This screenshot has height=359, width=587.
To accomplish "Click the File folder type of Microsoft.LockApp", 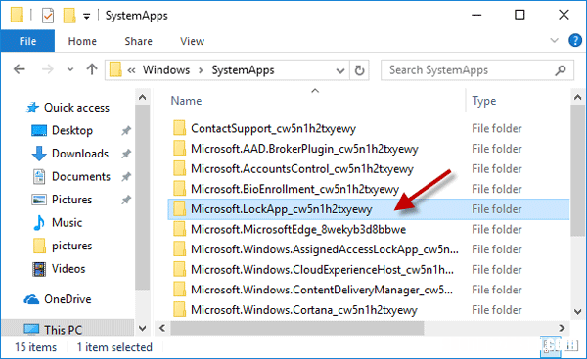I will (497, 209).
